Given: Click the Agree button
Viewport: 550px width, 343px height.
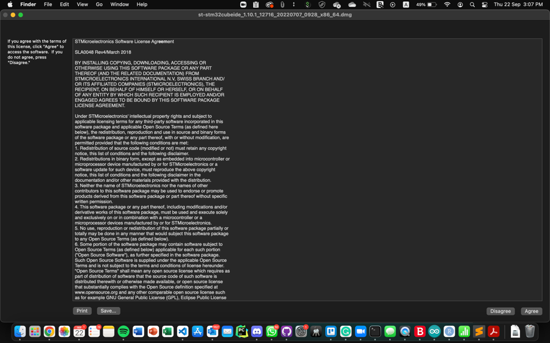Looking at the screenshot, I should point(531,311).
